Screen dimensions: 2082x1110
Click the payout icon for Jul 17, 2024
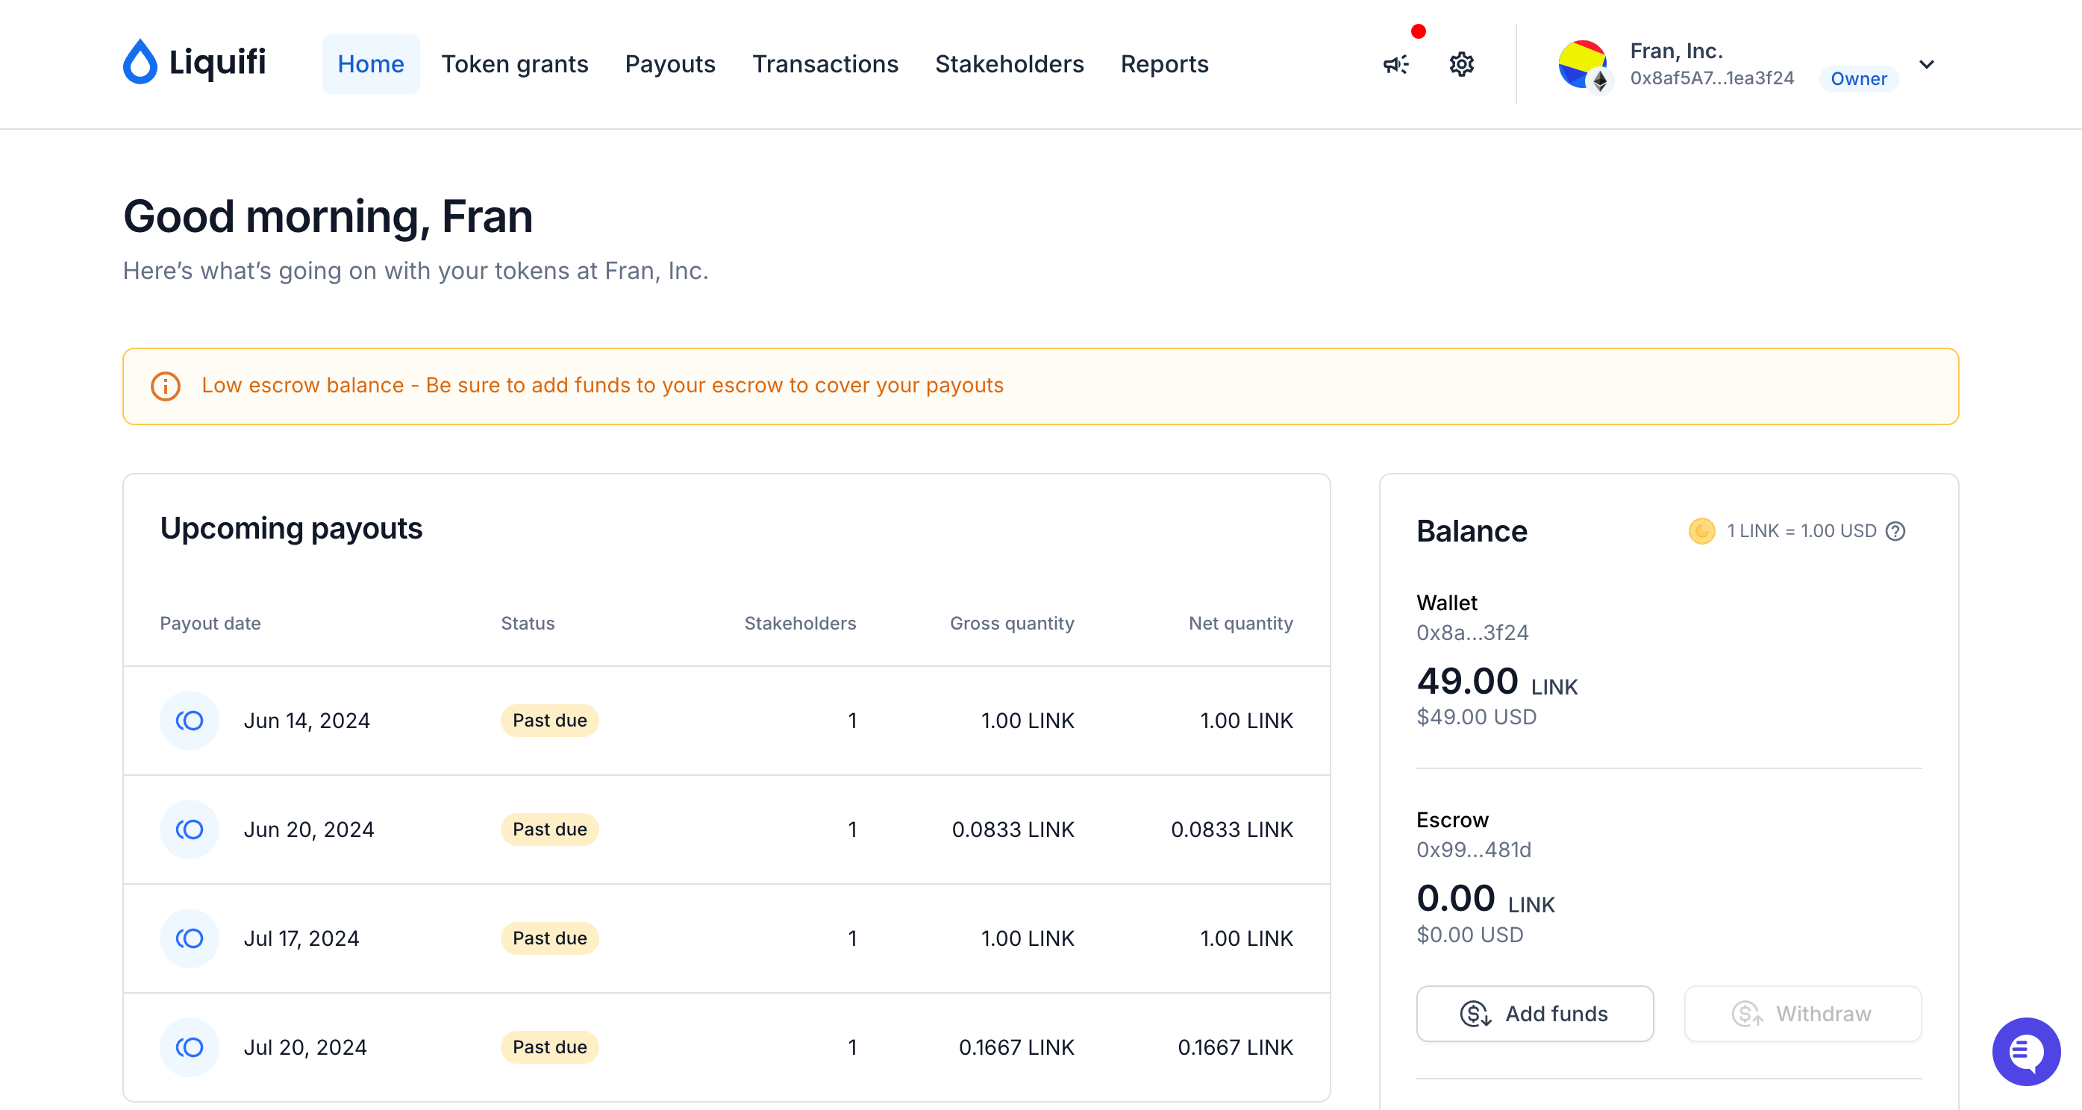coord(189,938)
